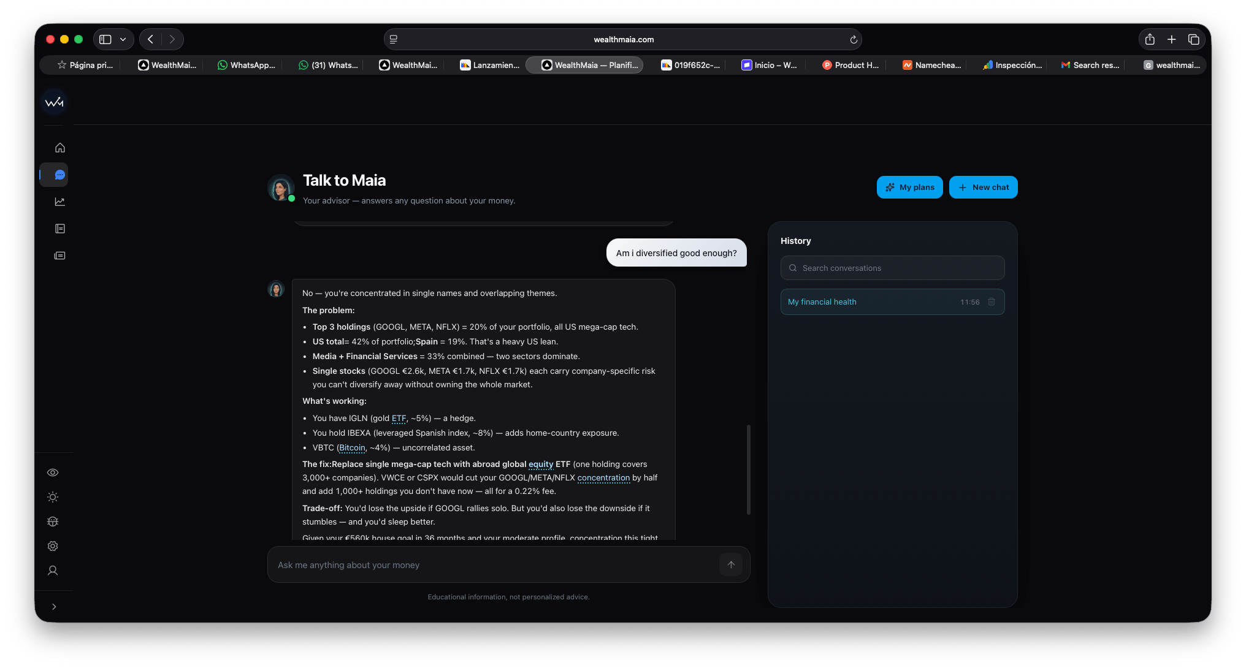The height and width of the screenshot is (668, 1246).
Task: Open the language globe icon
Action: (53, 522)
